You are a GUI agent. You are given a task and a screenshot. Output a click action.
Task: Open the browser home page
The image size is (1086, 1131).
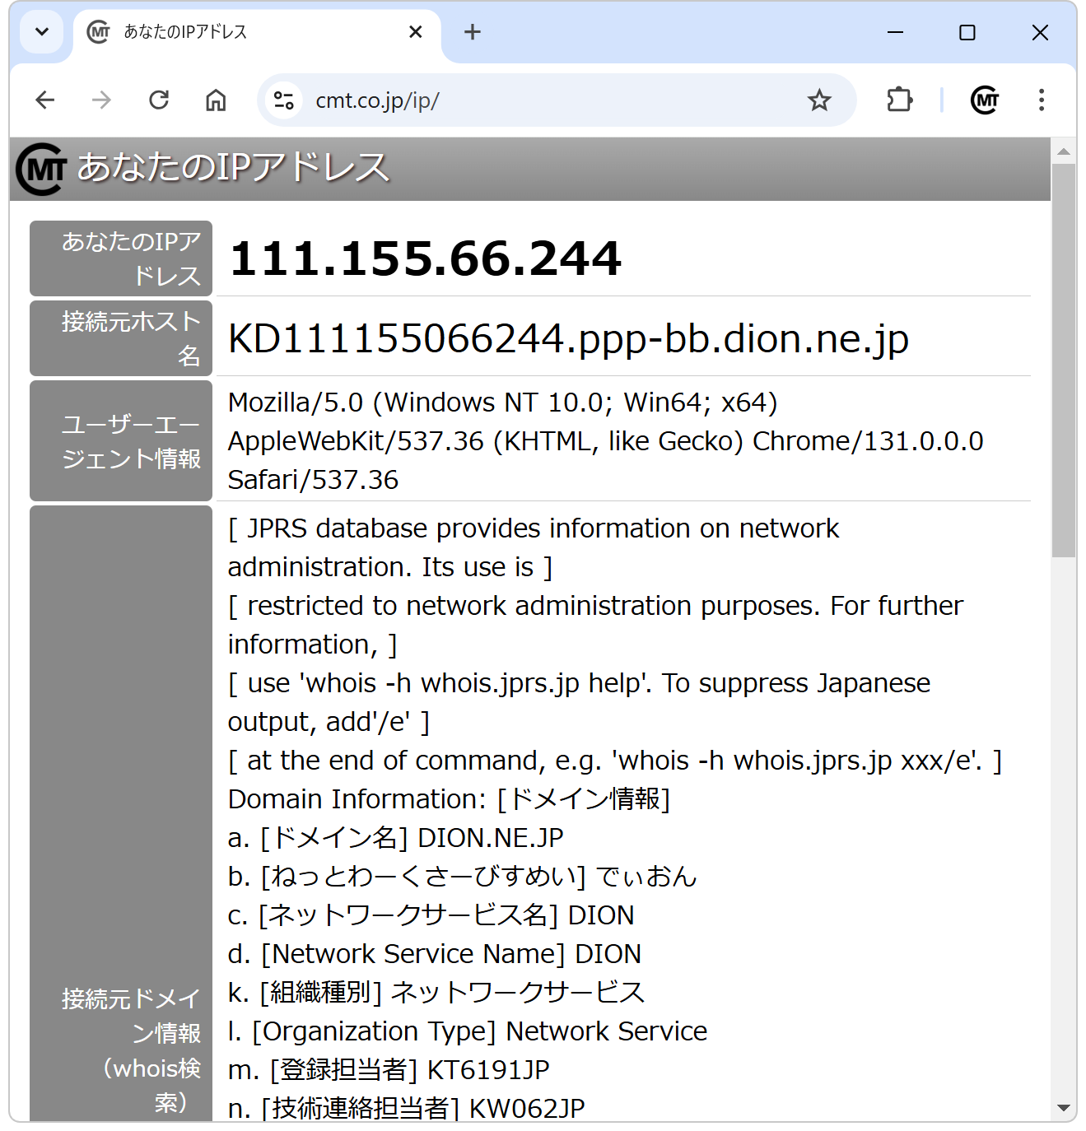216,100
